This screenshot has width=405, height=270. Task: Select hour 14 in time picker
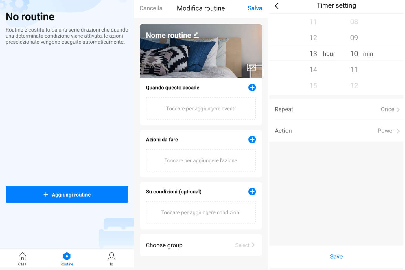313,70
